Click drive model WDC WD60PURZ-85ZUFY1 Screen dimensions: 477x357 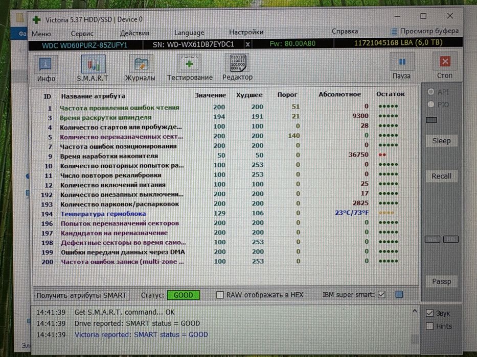point(84,45)
